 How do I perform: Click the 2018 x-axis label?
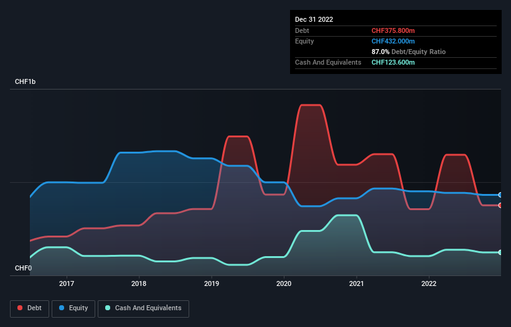(x=139, y=283)
